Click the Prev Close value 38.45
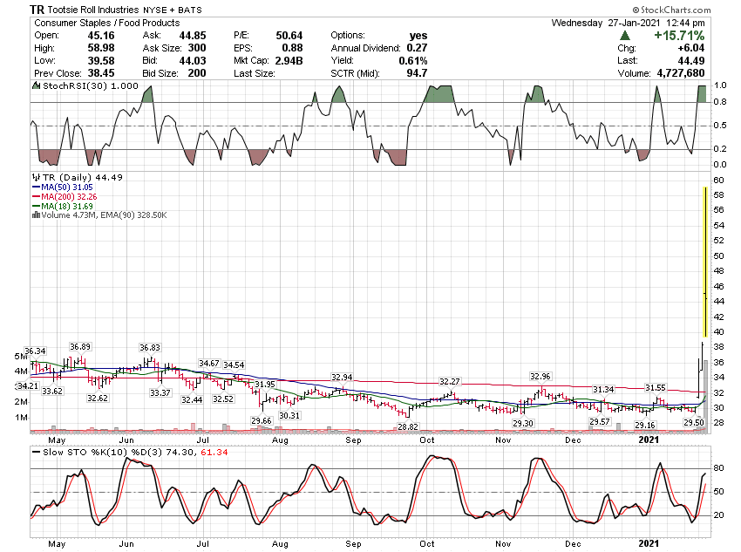The image size is (741, 552). (x=101, y=73)
